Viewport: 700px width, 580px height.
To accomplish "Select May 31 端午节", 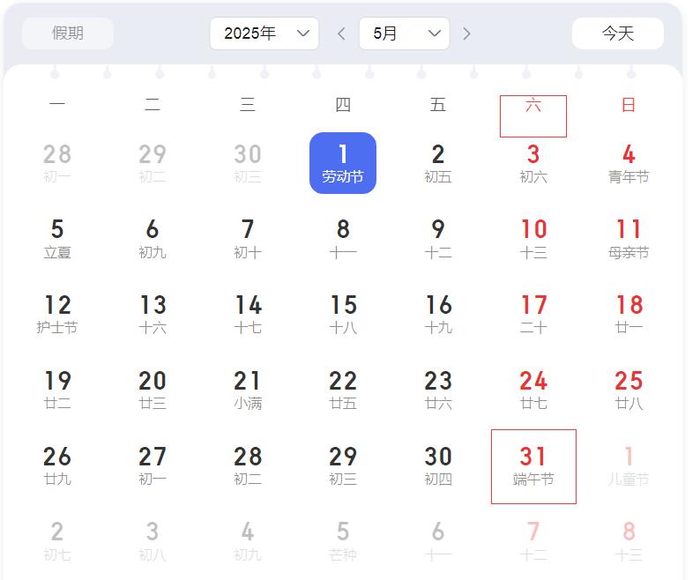I will pos(533,466).
